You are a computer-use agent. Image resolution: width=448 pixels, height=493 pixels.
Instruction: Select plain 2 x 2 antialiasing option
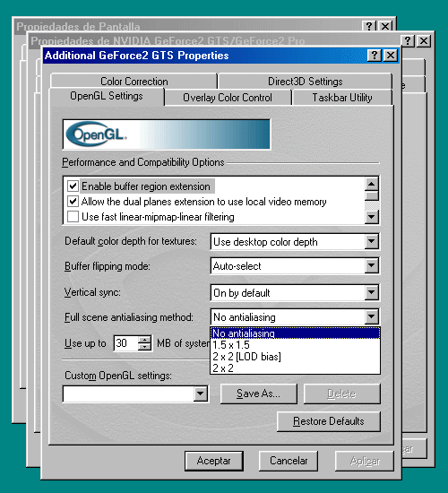point(295,368)
